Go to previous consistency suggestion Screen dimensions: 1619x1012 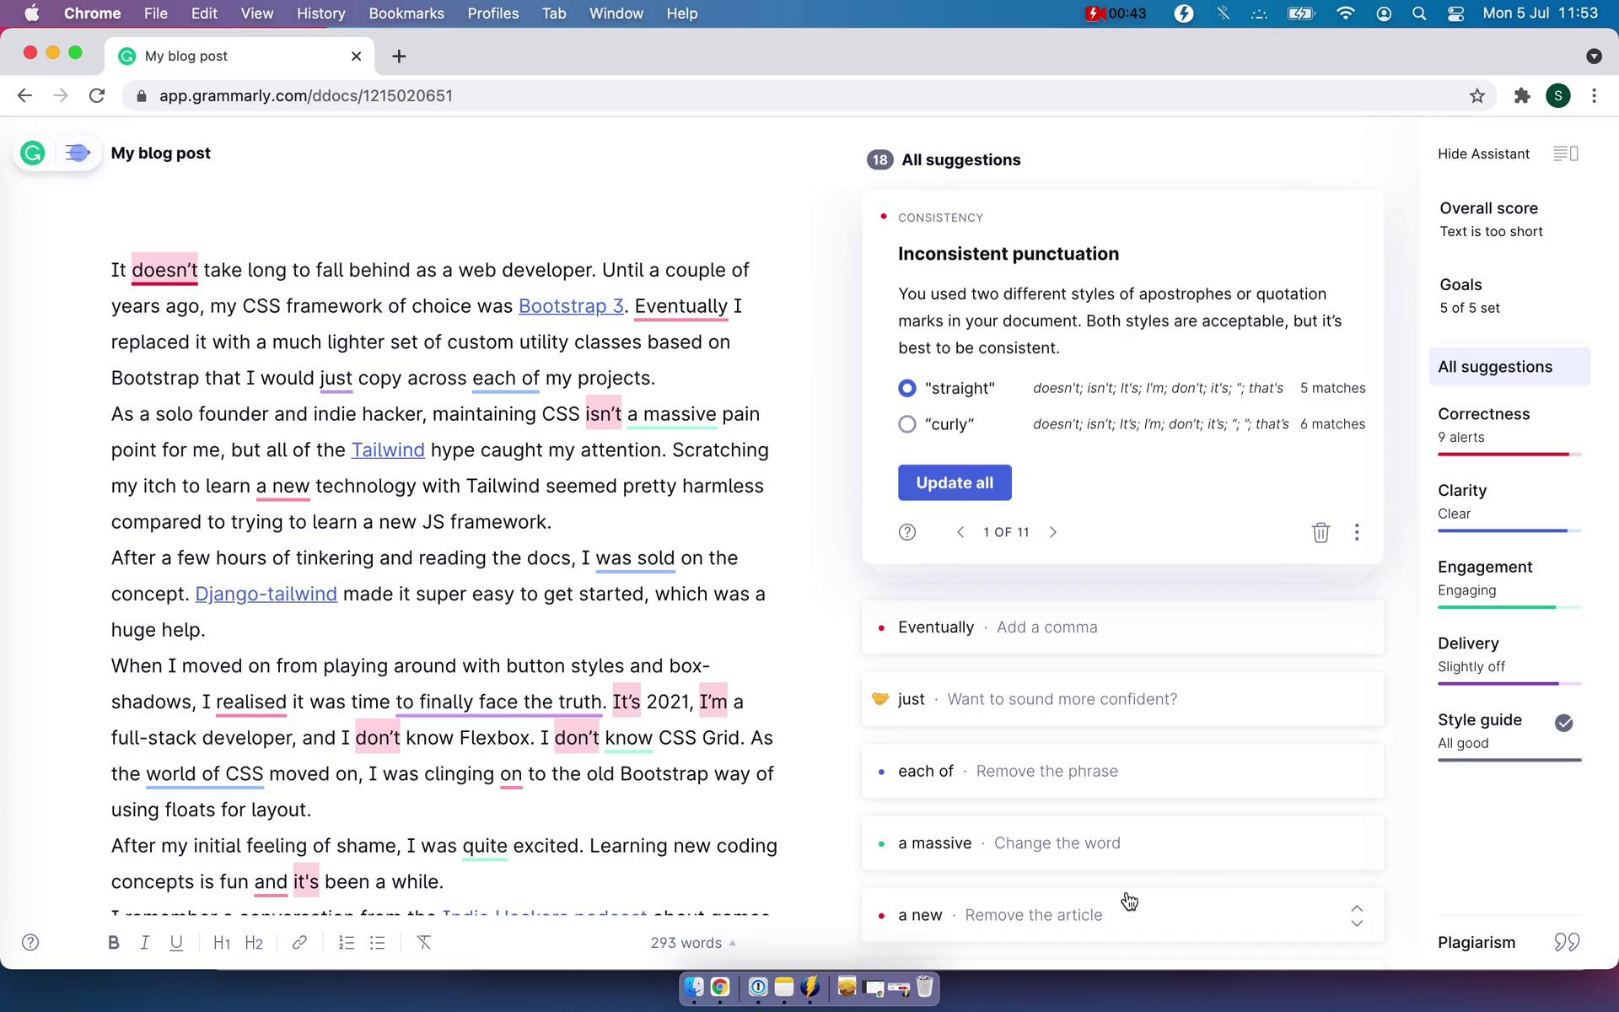[960, 532]
